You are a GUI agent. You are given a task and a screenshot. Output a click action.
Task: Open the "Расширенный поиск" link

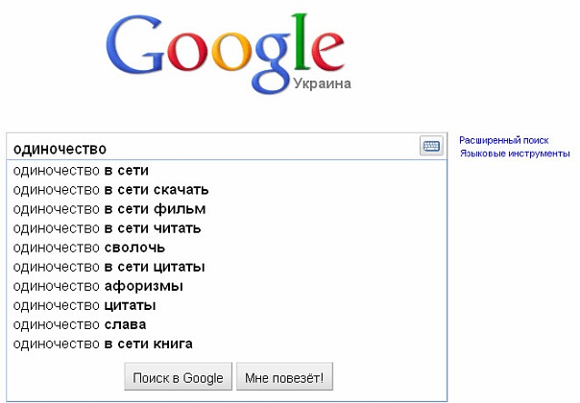point(503,140)
